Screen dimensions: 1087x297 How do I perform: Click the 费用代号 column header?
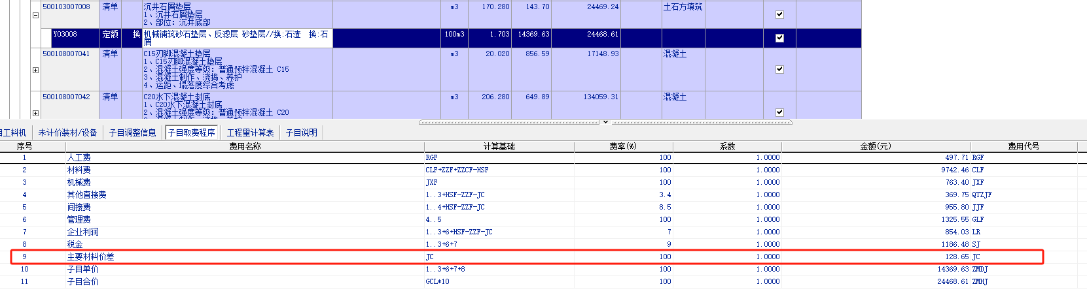(x=1024, y=146)
